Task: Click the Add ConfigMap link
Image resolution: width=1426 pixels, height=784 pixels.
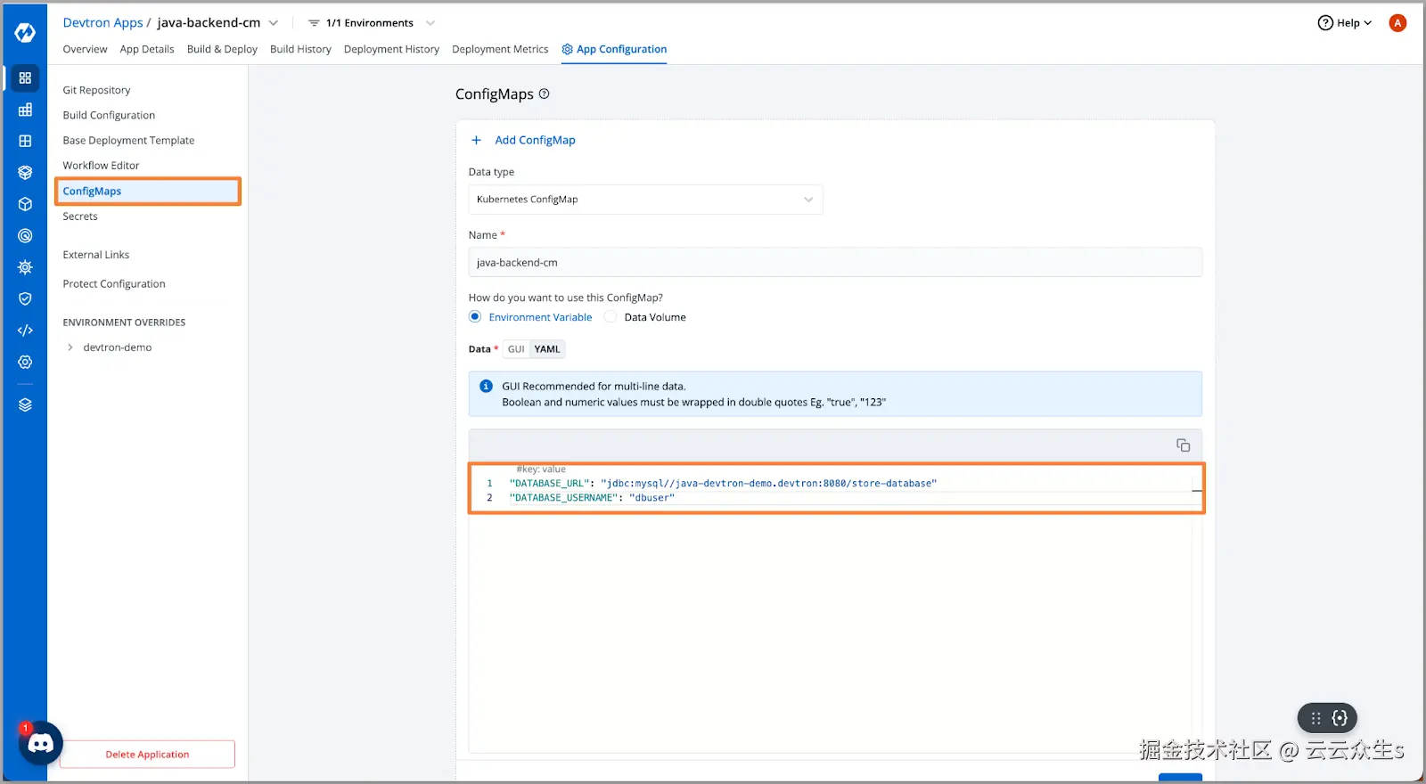Action: [x=534, y=140]
